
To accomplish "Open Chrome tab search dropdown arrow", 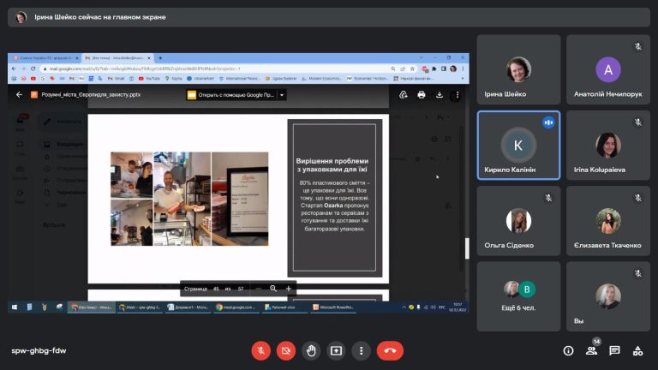I will (x=422, y=57).
